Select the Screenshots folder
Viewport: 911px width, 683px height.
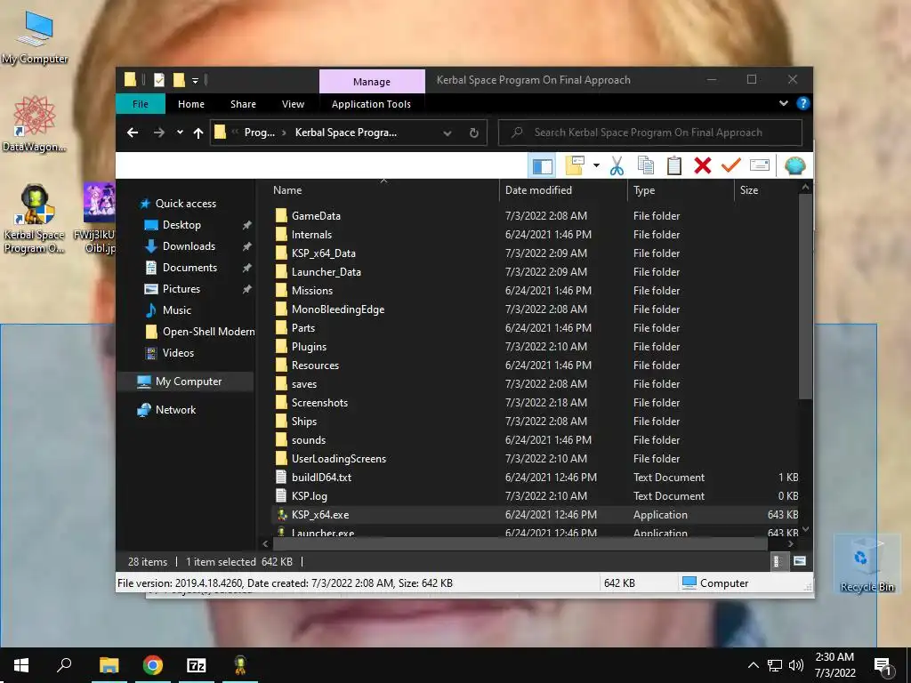pos(319,403)
